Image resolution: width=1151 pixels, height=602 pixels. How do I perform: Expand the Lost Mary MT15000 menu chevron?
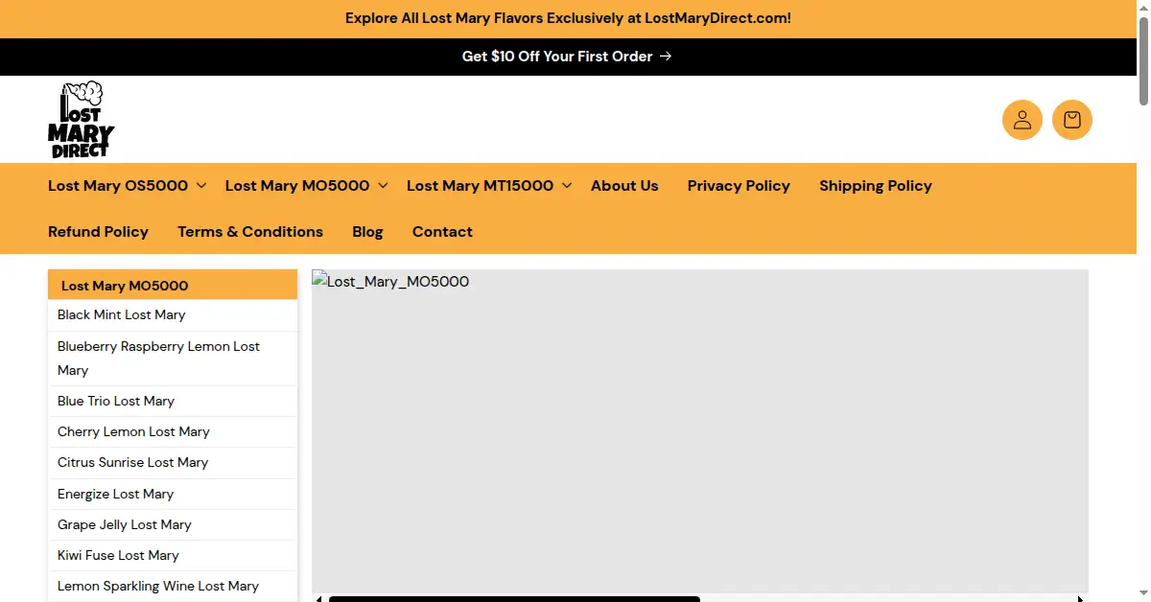pyautogui.click(x=567, y=186)
